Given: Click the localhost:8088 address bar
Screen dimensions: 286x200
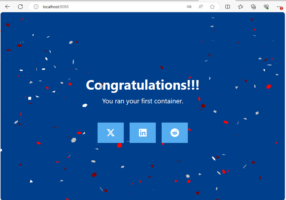Looking at the screenshot, I should click(116, 7).
